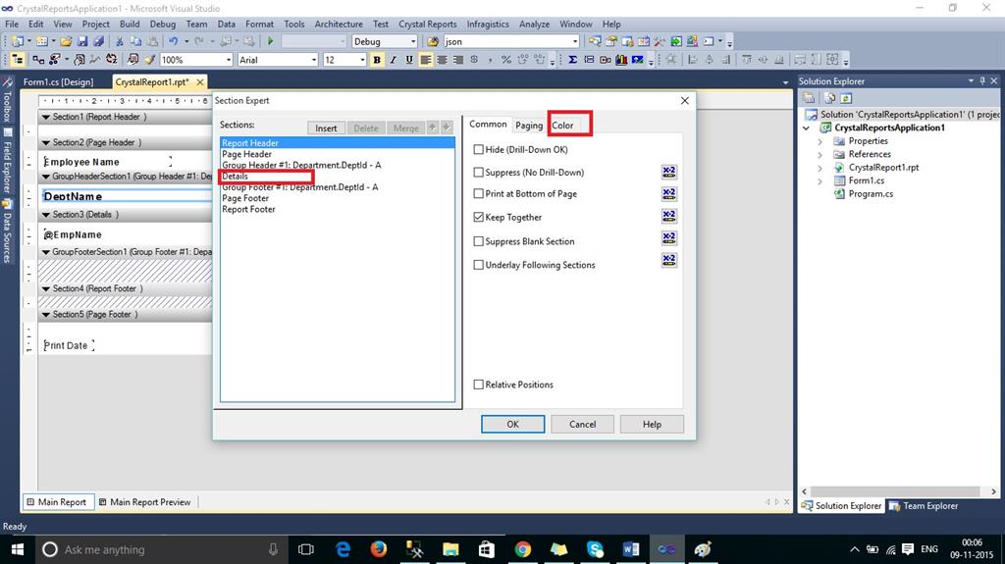Click the Insert Picture toolbar icon
This screenshot has width=1005, height=564.
coord(638,60)
